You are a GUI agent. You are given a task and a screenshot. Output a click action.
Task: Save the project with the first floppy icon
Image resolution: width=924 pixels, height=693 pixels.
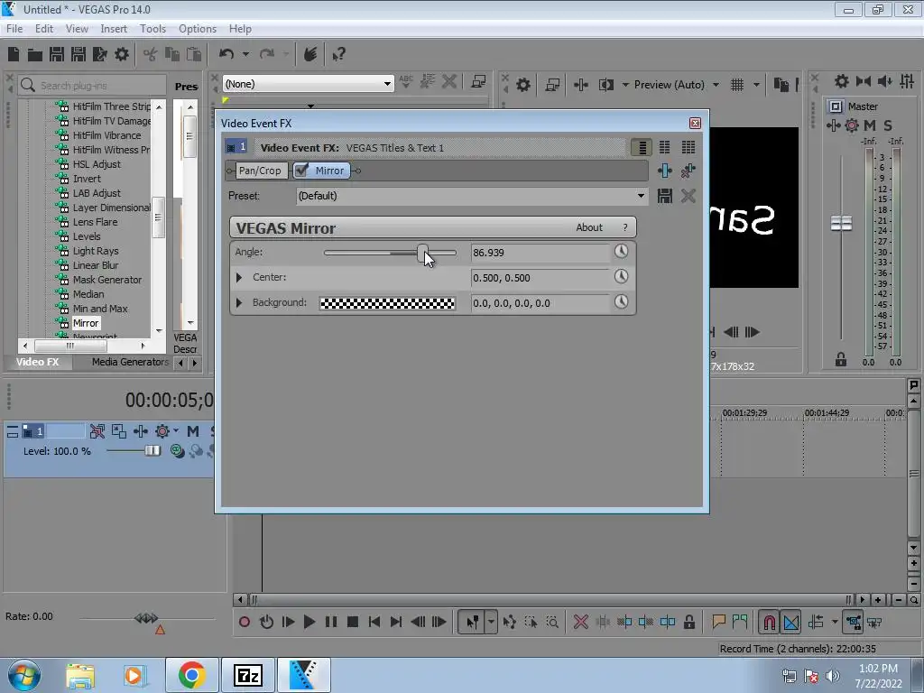[x=57, y=55]
